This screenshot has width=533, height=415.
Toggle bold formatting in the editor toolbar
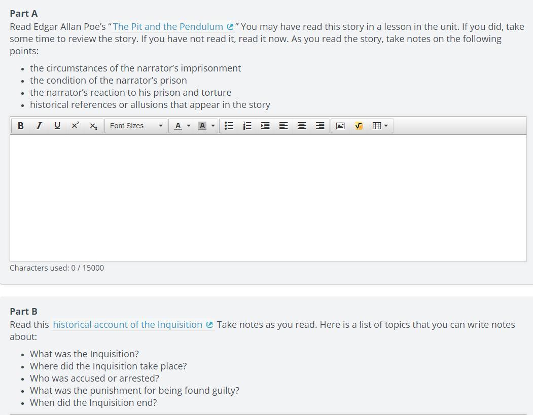(20, 126)
